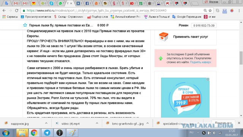Open a new browser tab
This screenshot has height=137, width=243.
point(195,3)
